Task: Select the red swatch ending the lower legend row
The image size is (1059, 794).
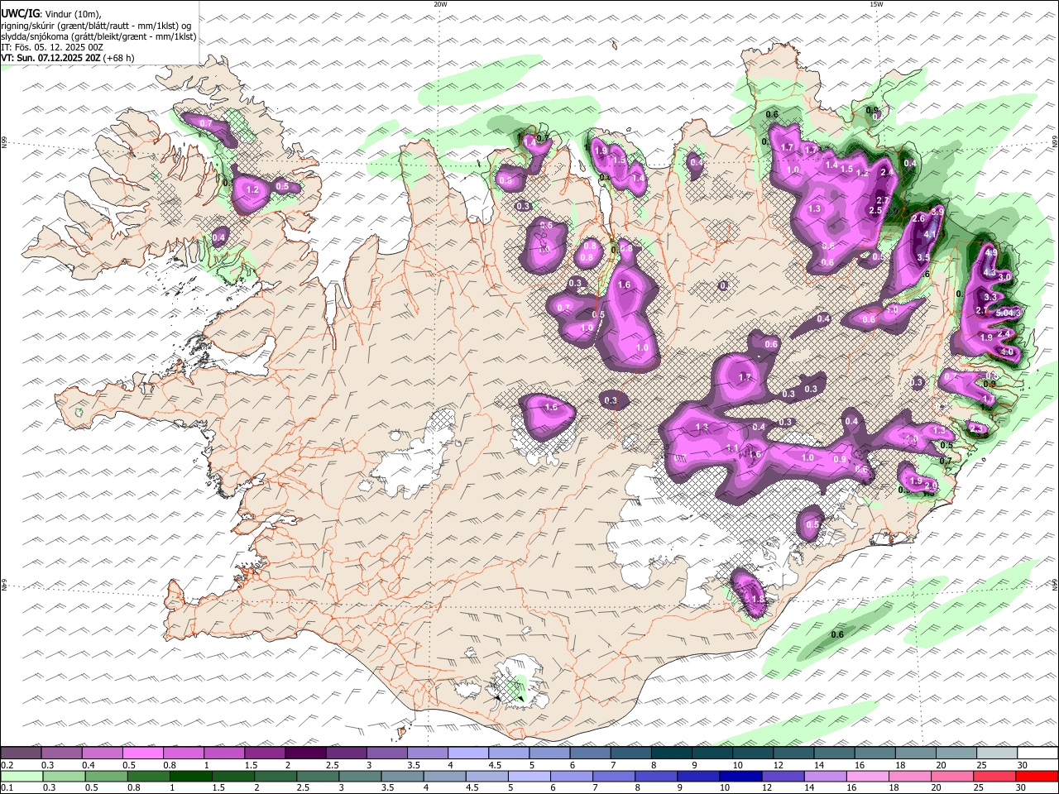Action: coord(1037,777)
